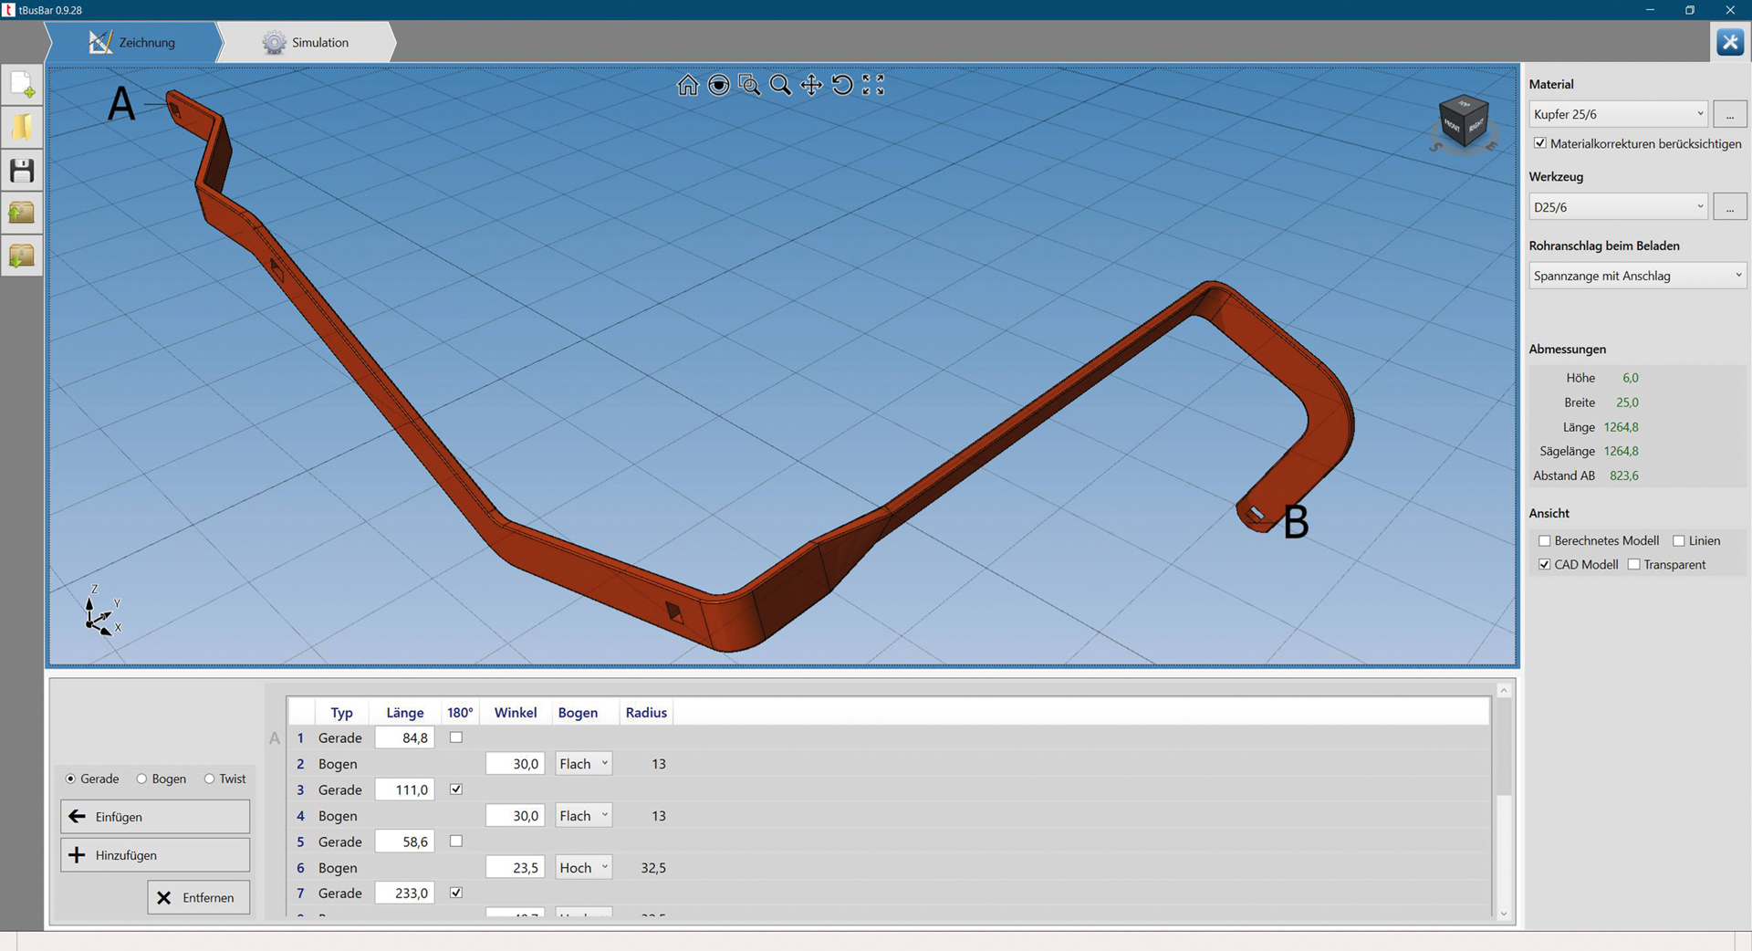Open the Werkzeug dropdown D25/6
The width and height of the screenshot is (1752, 951).
tap(1617, 206)
